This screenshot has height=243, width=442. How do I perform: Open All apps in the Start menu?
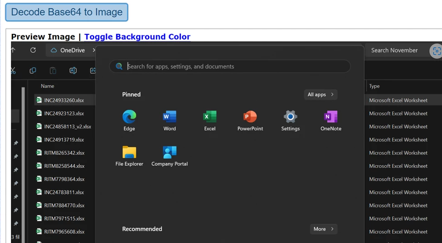click(x=321, y=95)
